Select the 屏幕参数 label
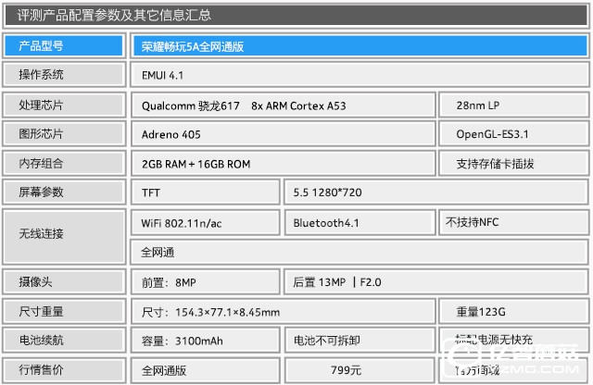Viewport: 593px width, 385px height. (64, 192)
